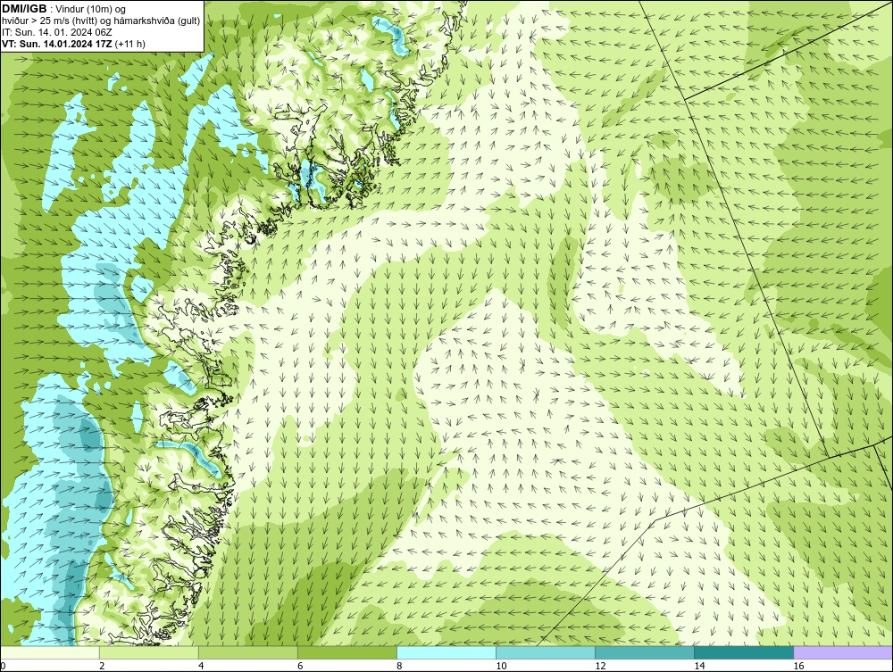Click the 12–14 m/s teal legend swatch
Image resolution: width=893 pixels, height=672 pixels.
[x=645, y=652]
